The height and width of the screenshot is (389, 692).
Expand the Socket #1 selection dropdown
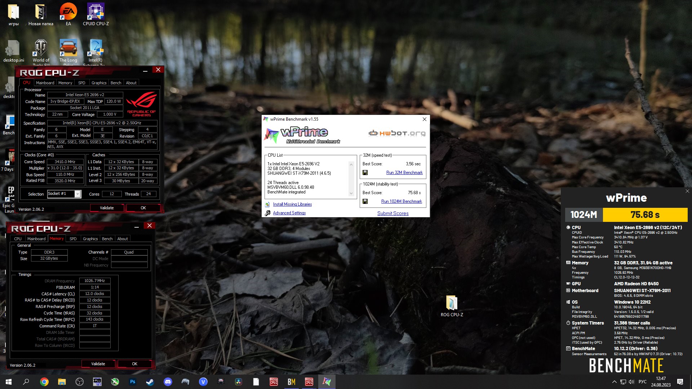[x=77, y=194]
